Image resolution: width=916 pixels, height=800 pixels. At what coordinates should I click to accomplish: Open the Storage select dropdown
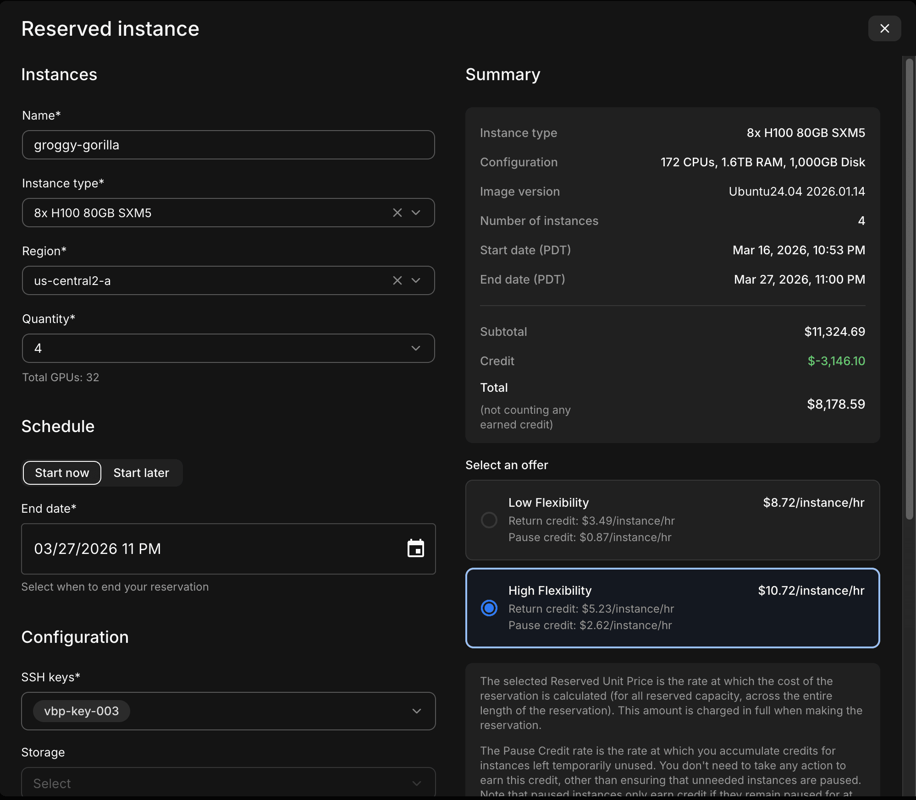(x=416, y=783)
